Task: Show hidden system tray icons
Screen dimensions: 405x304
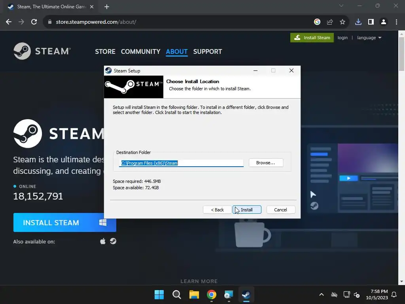Action: coord(322,294)
